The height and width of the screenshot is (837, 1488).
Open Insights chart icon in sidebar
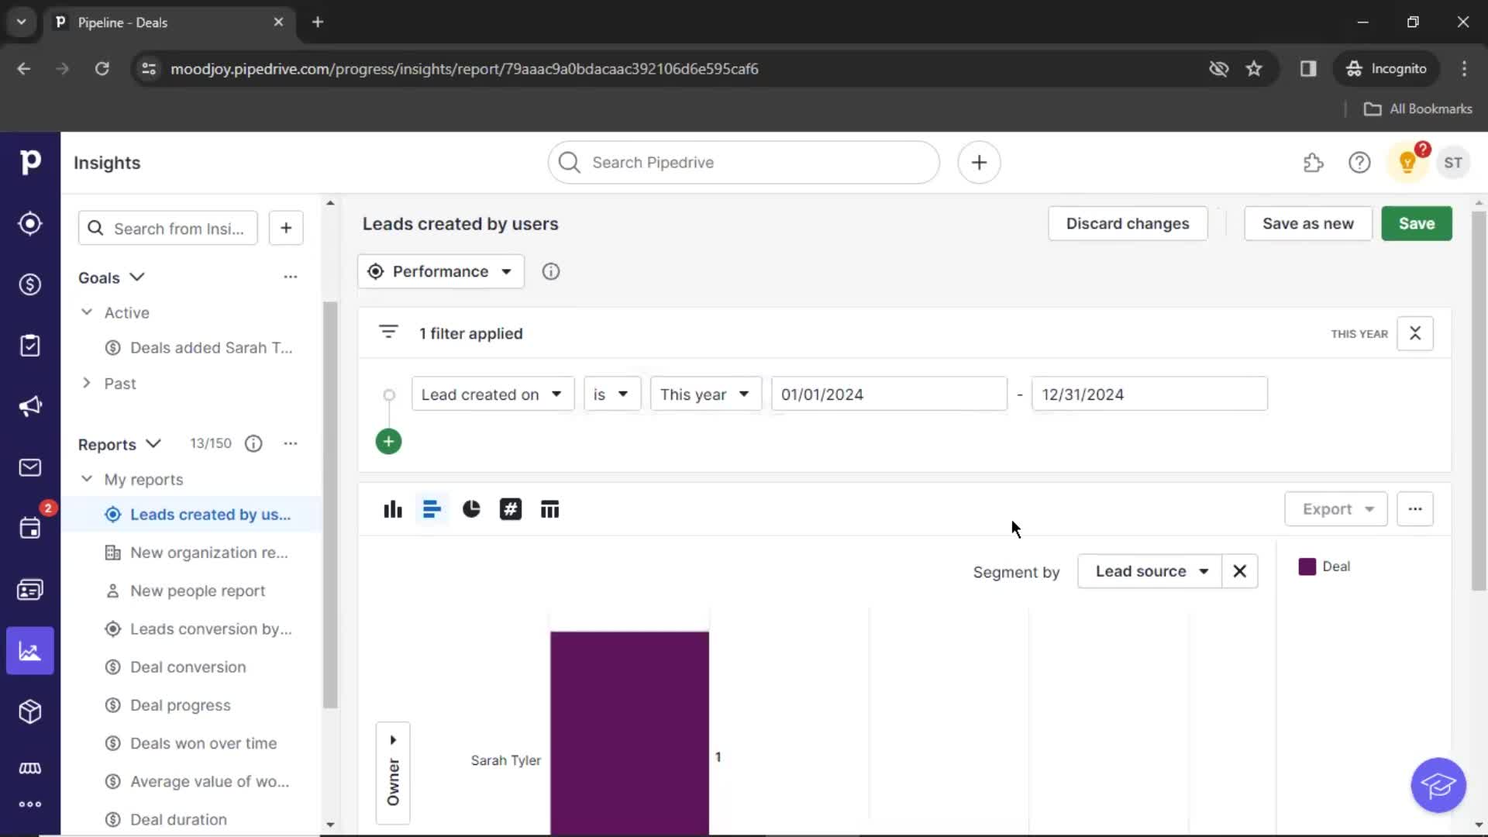pyautogui.click(x=30, y=651)
